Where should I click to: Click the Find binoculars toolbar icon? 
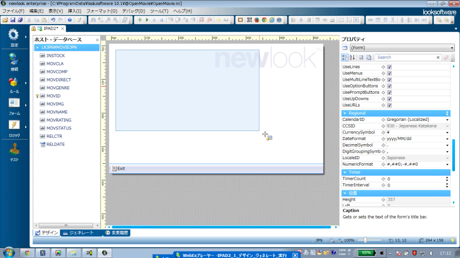93,20
